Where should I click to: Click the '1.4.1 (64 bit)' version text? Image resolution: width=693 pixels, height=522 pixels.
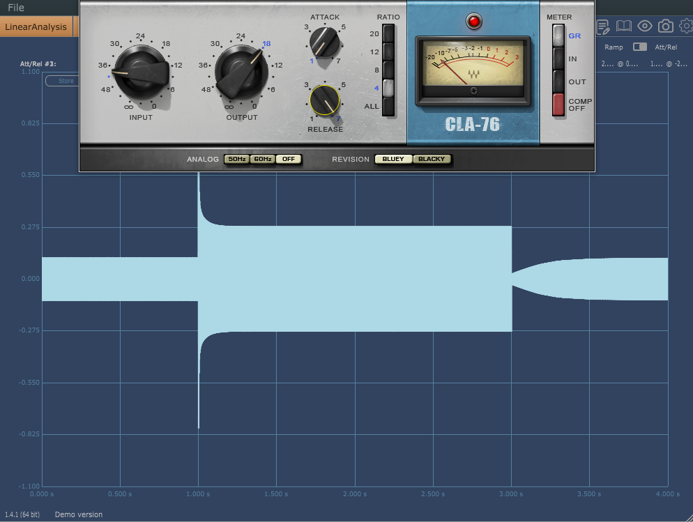pos(22,514)
